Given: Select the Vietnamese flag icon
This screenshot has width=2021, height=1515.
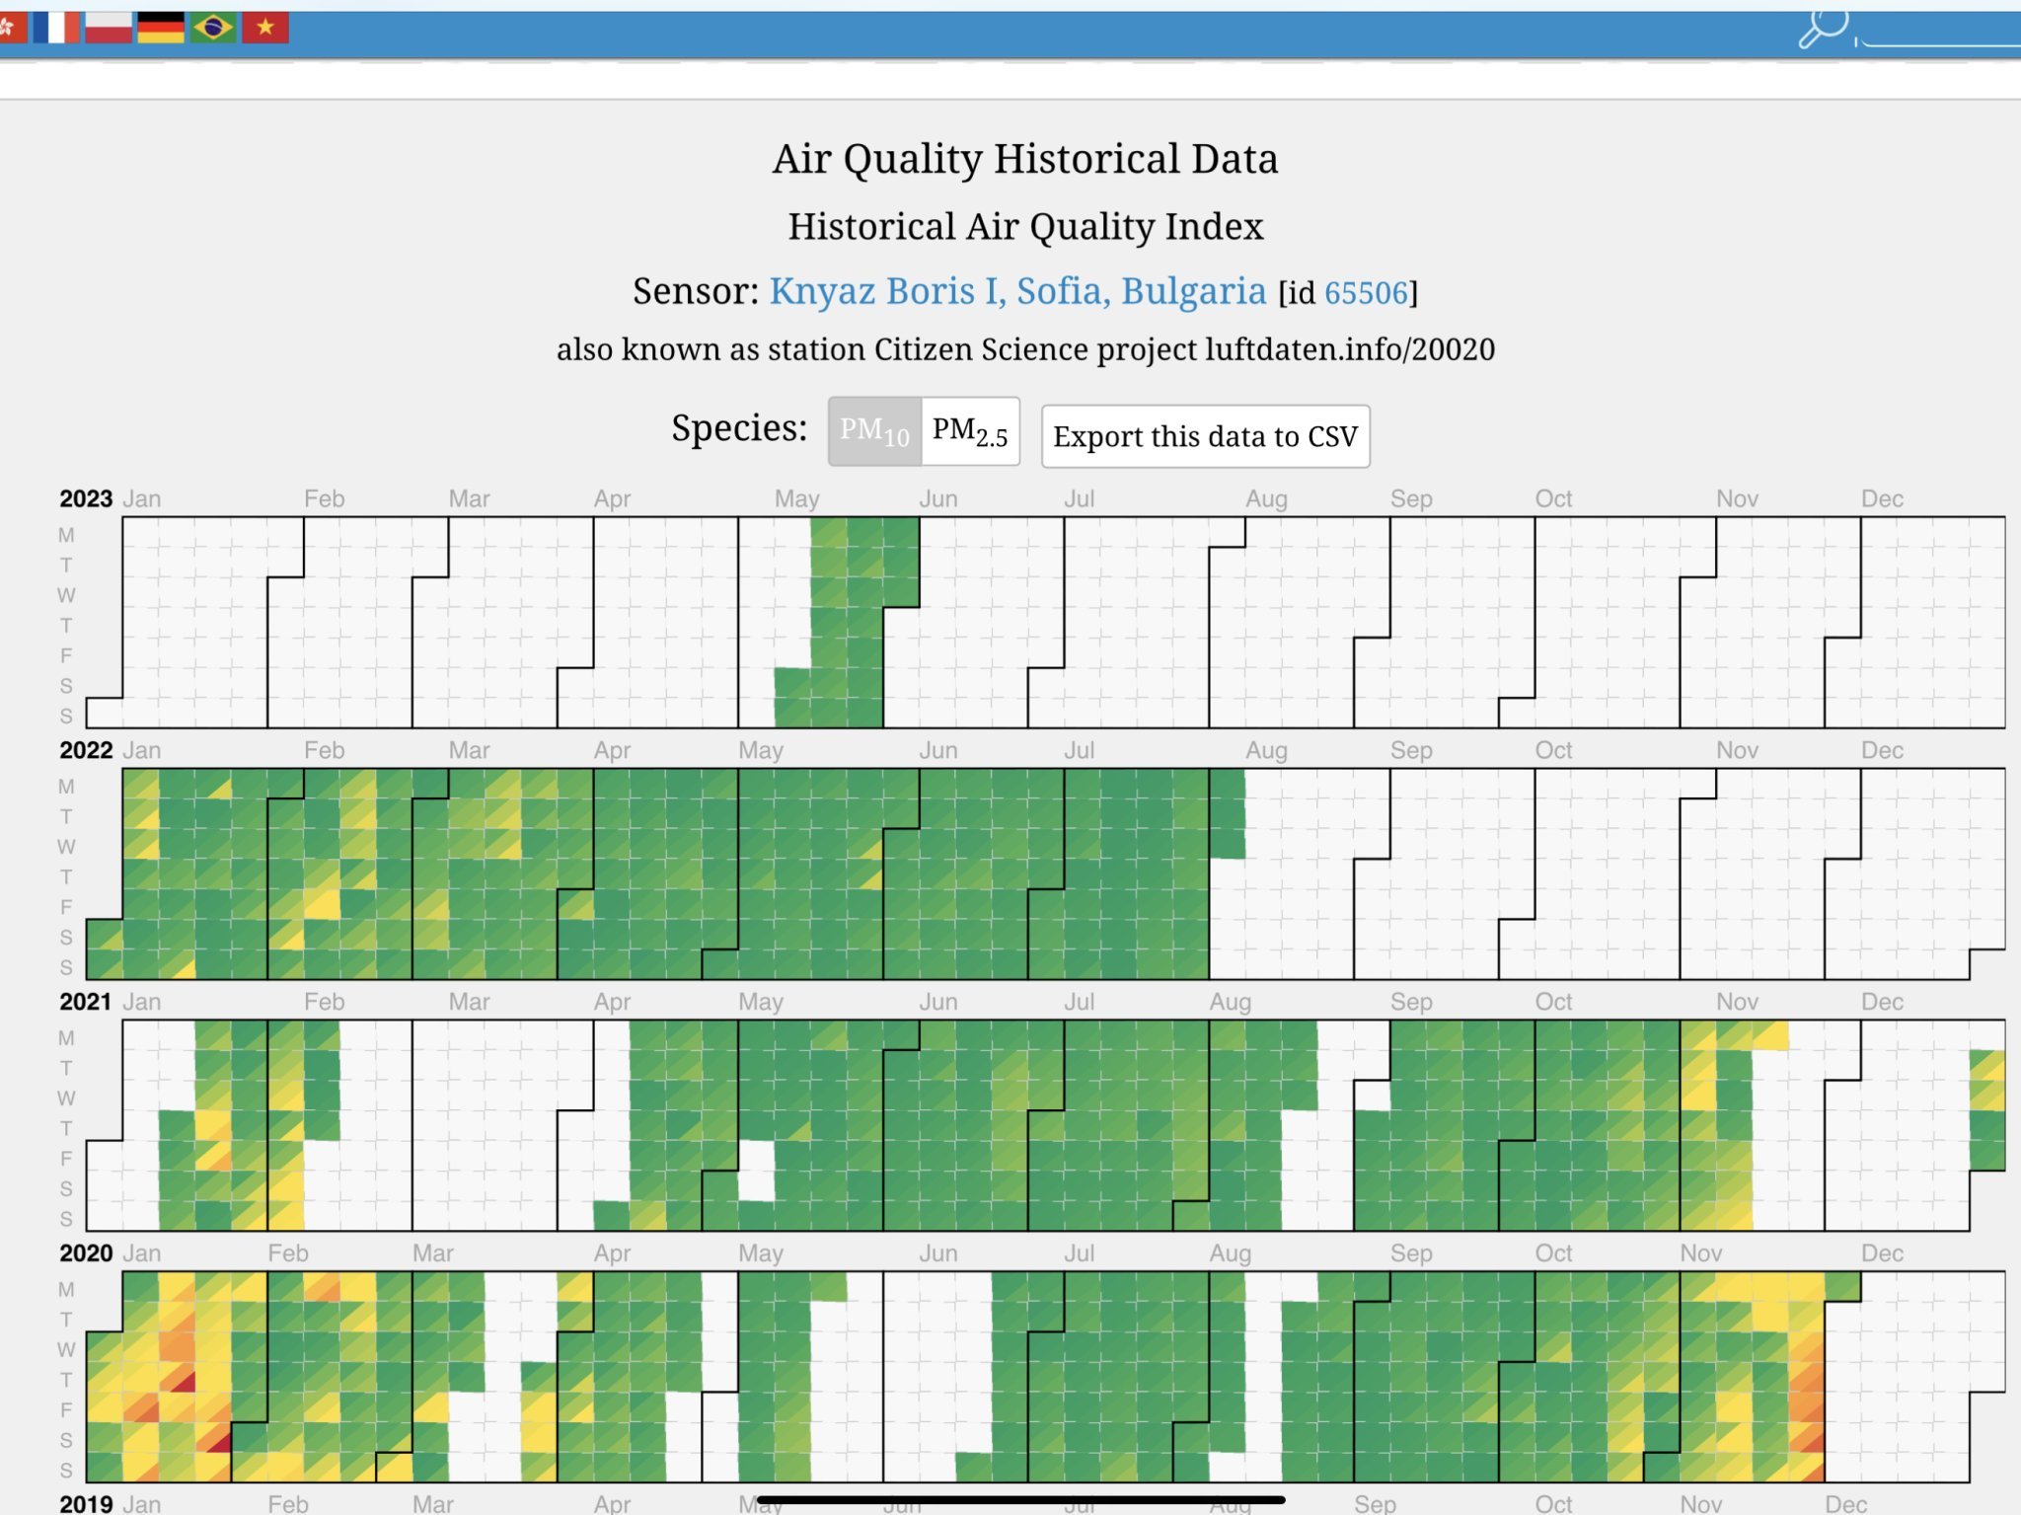Looking at the screenshot, I should [x=264, y=28].
